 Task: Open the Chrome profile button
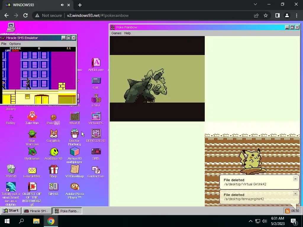[x=287, y=15]
